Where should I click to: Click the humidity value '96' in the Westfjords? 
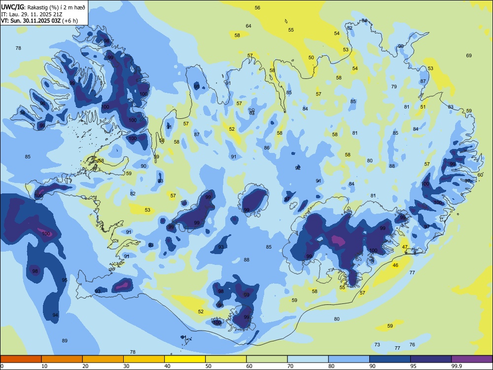tap(42, 103)
